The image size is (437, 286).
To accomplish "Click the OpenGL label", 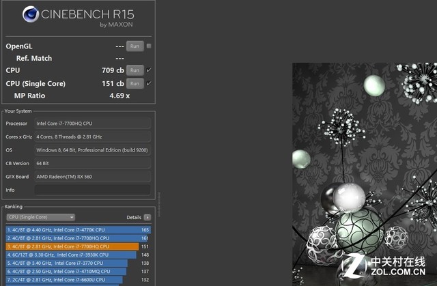I will pos(19,46).
